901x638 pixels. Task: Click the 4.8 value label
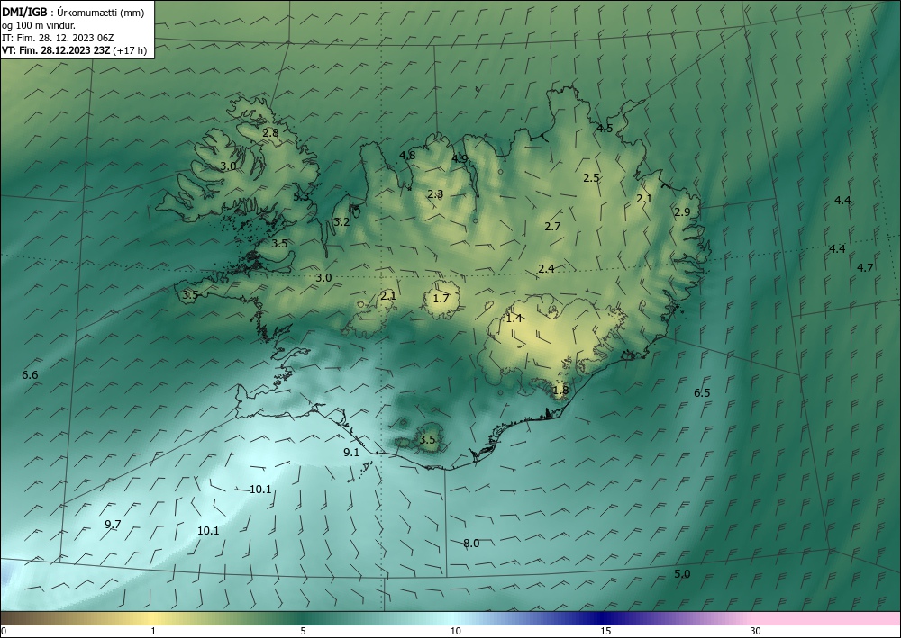(x=407, y=155)
